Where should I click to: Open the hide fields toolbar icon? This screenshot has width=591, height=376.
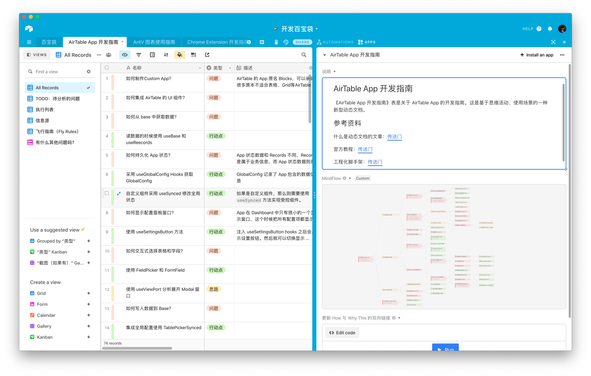pyautogui.click(x=125, y=55)
